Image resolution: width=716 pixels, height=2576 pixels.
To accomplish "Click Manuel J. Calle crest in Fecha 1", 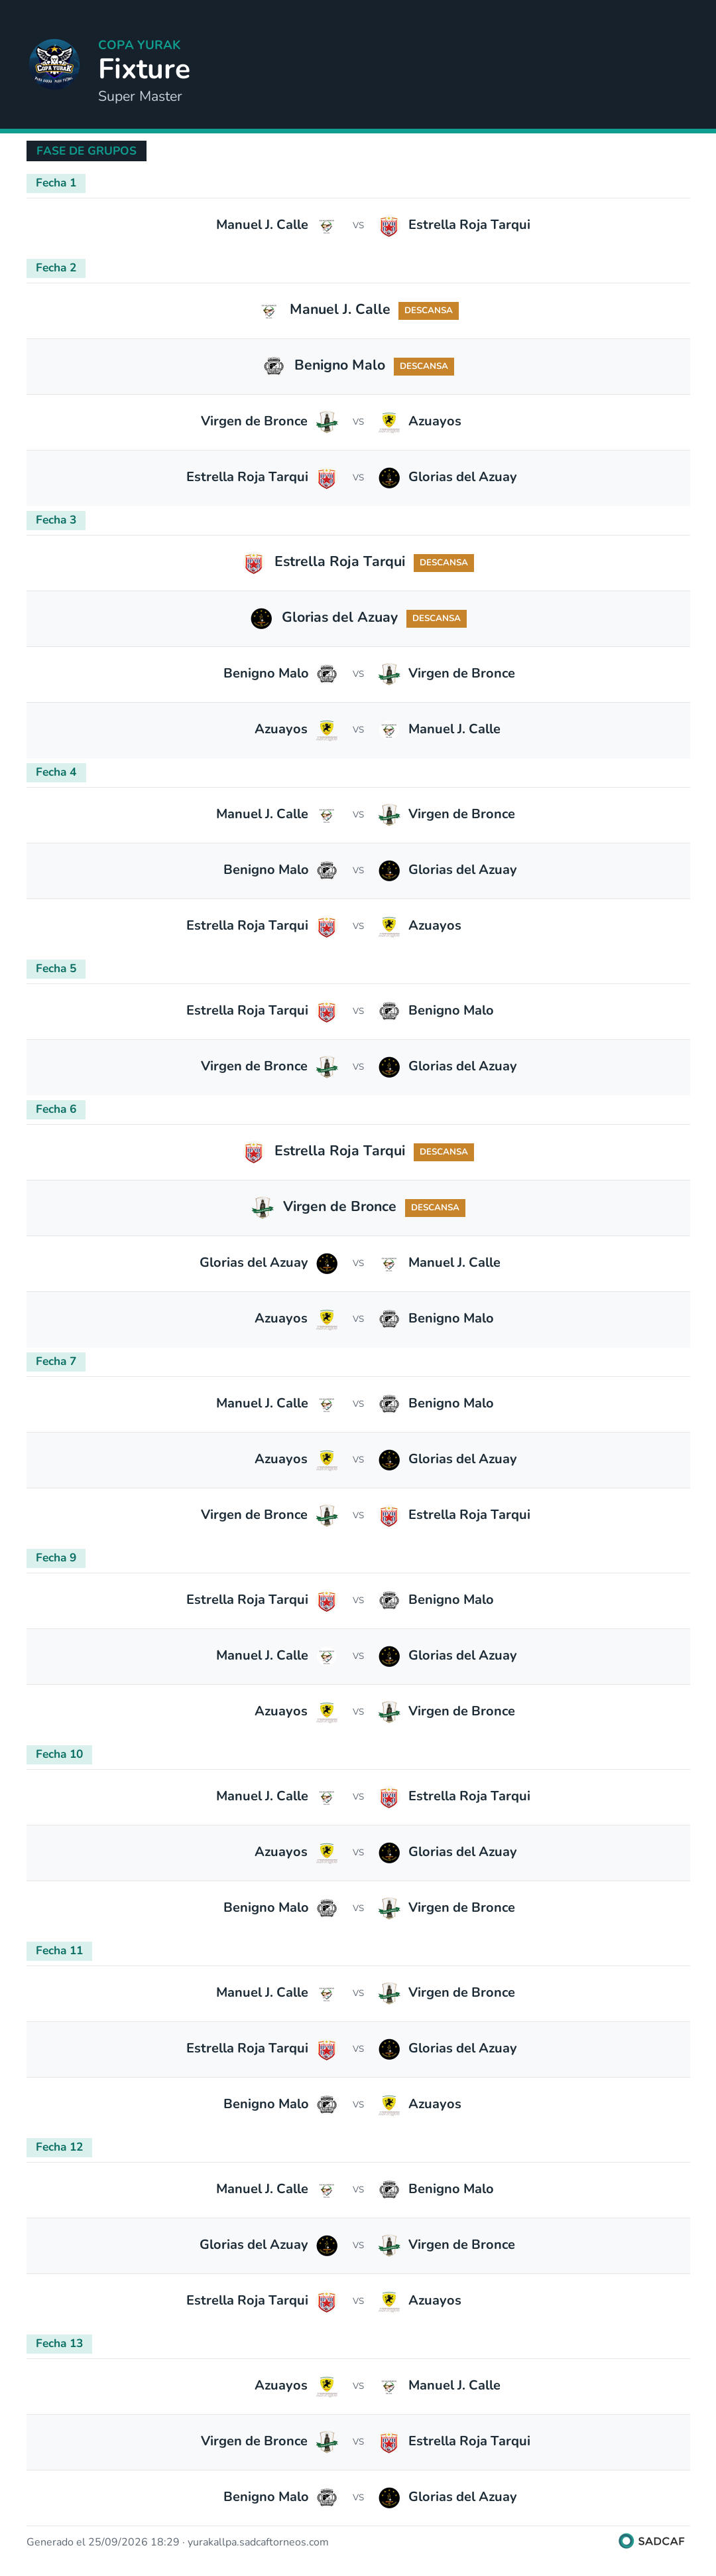I will click(x=327, y=226).
